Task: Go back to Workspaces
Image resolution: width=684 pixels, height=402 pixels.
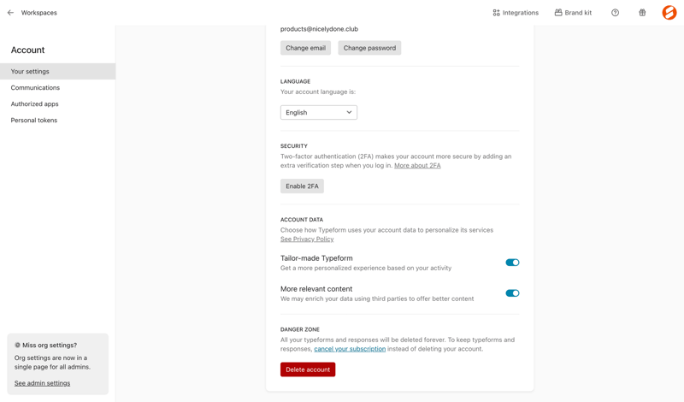Action: [x=38, y=13]
